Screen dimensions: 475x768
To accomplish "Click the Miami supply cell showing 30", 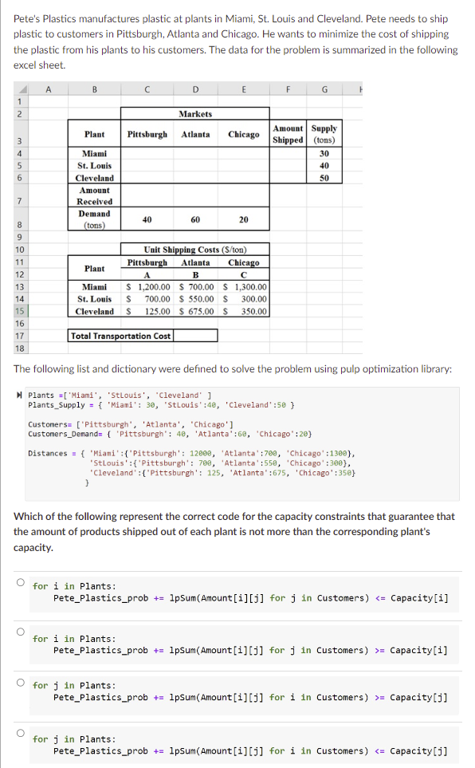I will click(x=324, y=153).
